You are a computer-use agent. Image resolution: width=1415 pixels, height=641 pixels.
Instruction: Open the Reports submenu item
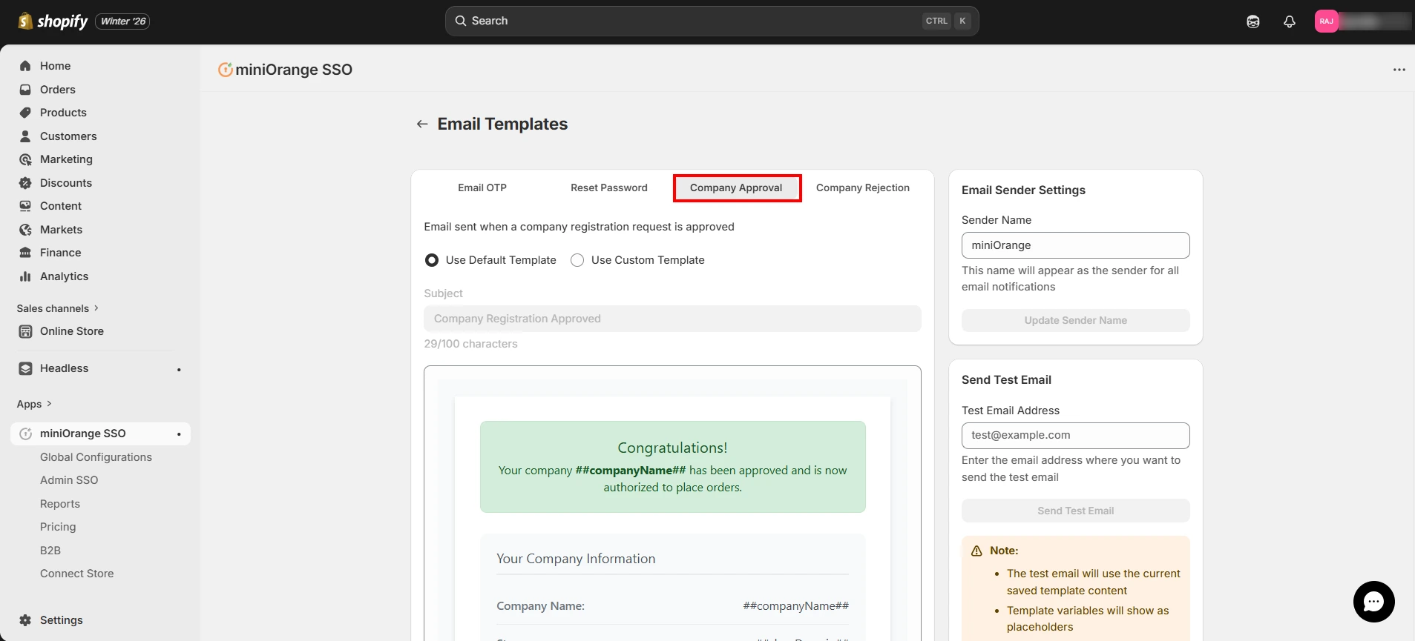60,504
